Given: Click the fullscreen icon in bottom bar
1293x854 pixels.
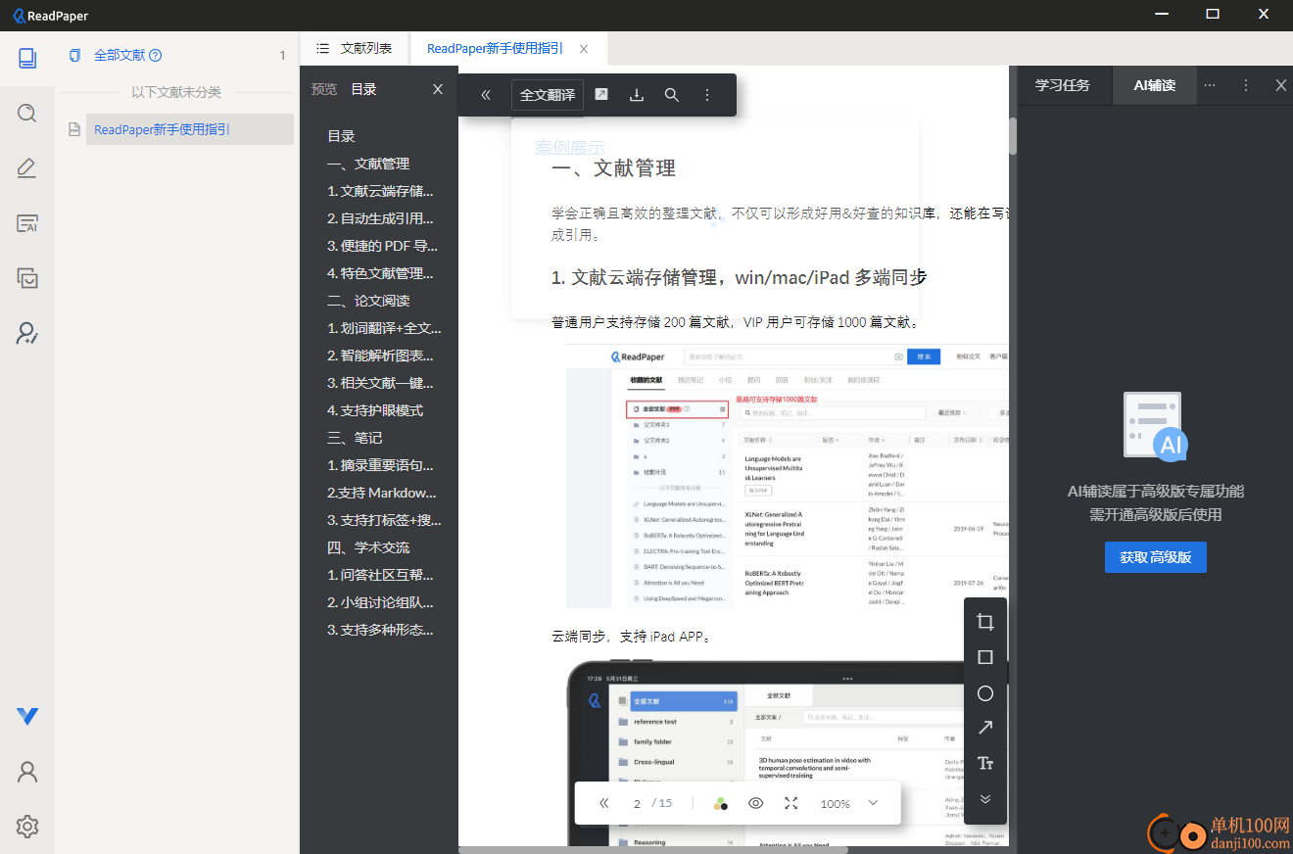Looking at the screenshot, I should click(791, 803).
